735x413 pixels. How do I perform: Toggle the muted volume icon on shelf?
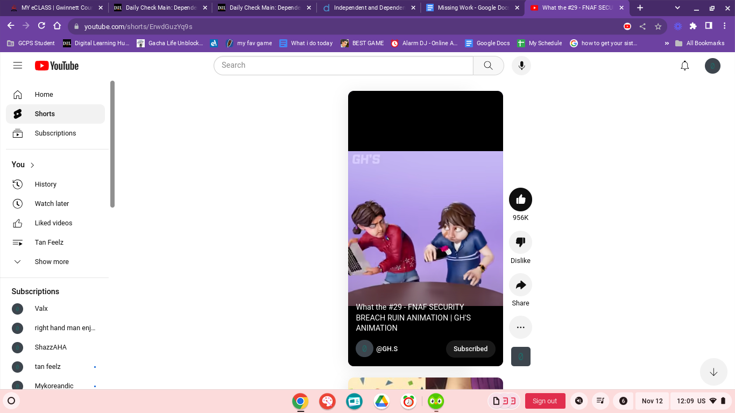point(579,401)
